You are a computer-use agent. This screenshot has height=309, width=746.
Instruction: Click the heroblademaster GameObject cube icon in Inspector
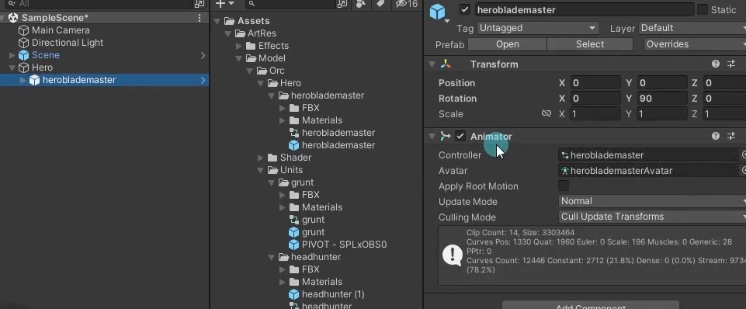[437, 12]
